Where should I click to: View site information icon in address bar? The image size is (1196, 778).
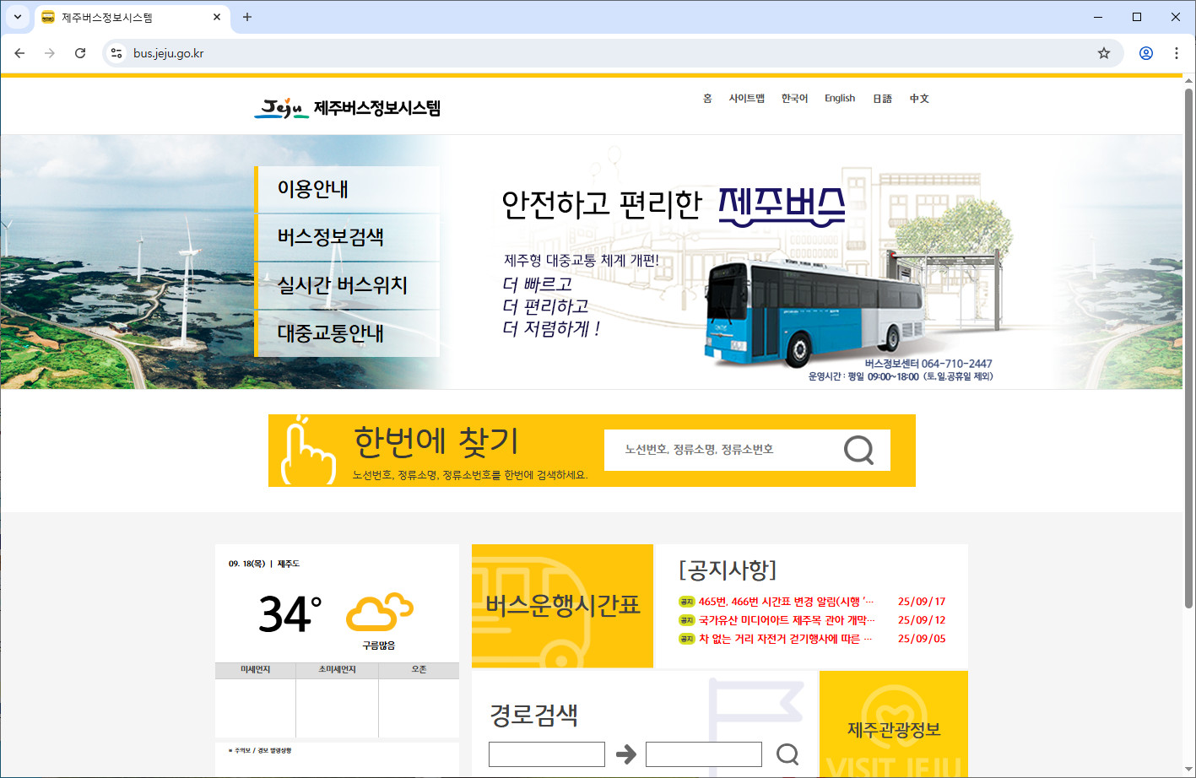(x=116, y=53)
